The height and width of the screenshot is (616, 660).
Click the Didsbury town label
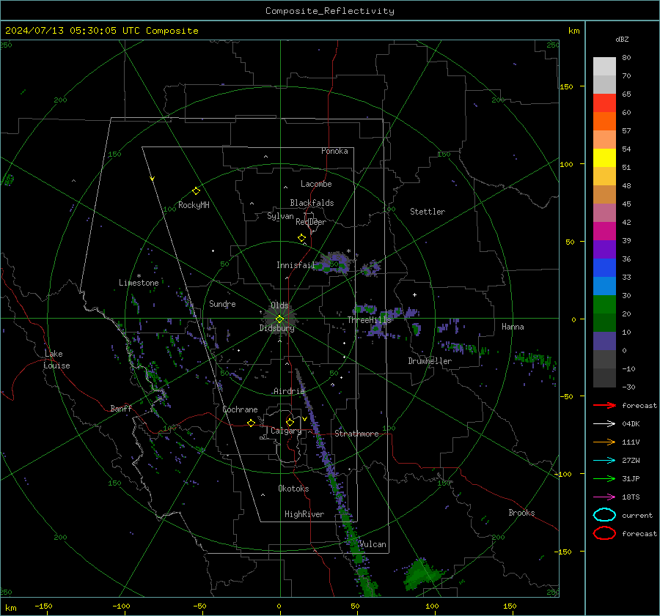(276, 328)
